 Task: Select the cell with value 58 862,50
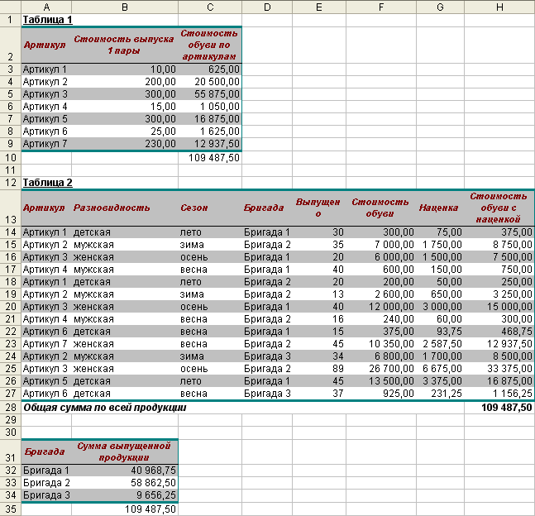click(125, 483)
